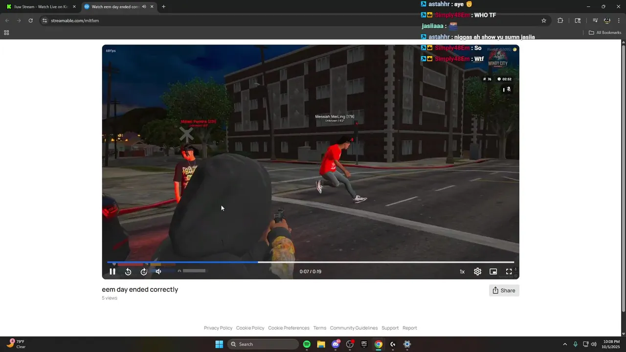Mute the tab using its audio icon
Image resolution: width=626 pixels, height=352 pixels.
coord(144,7)
